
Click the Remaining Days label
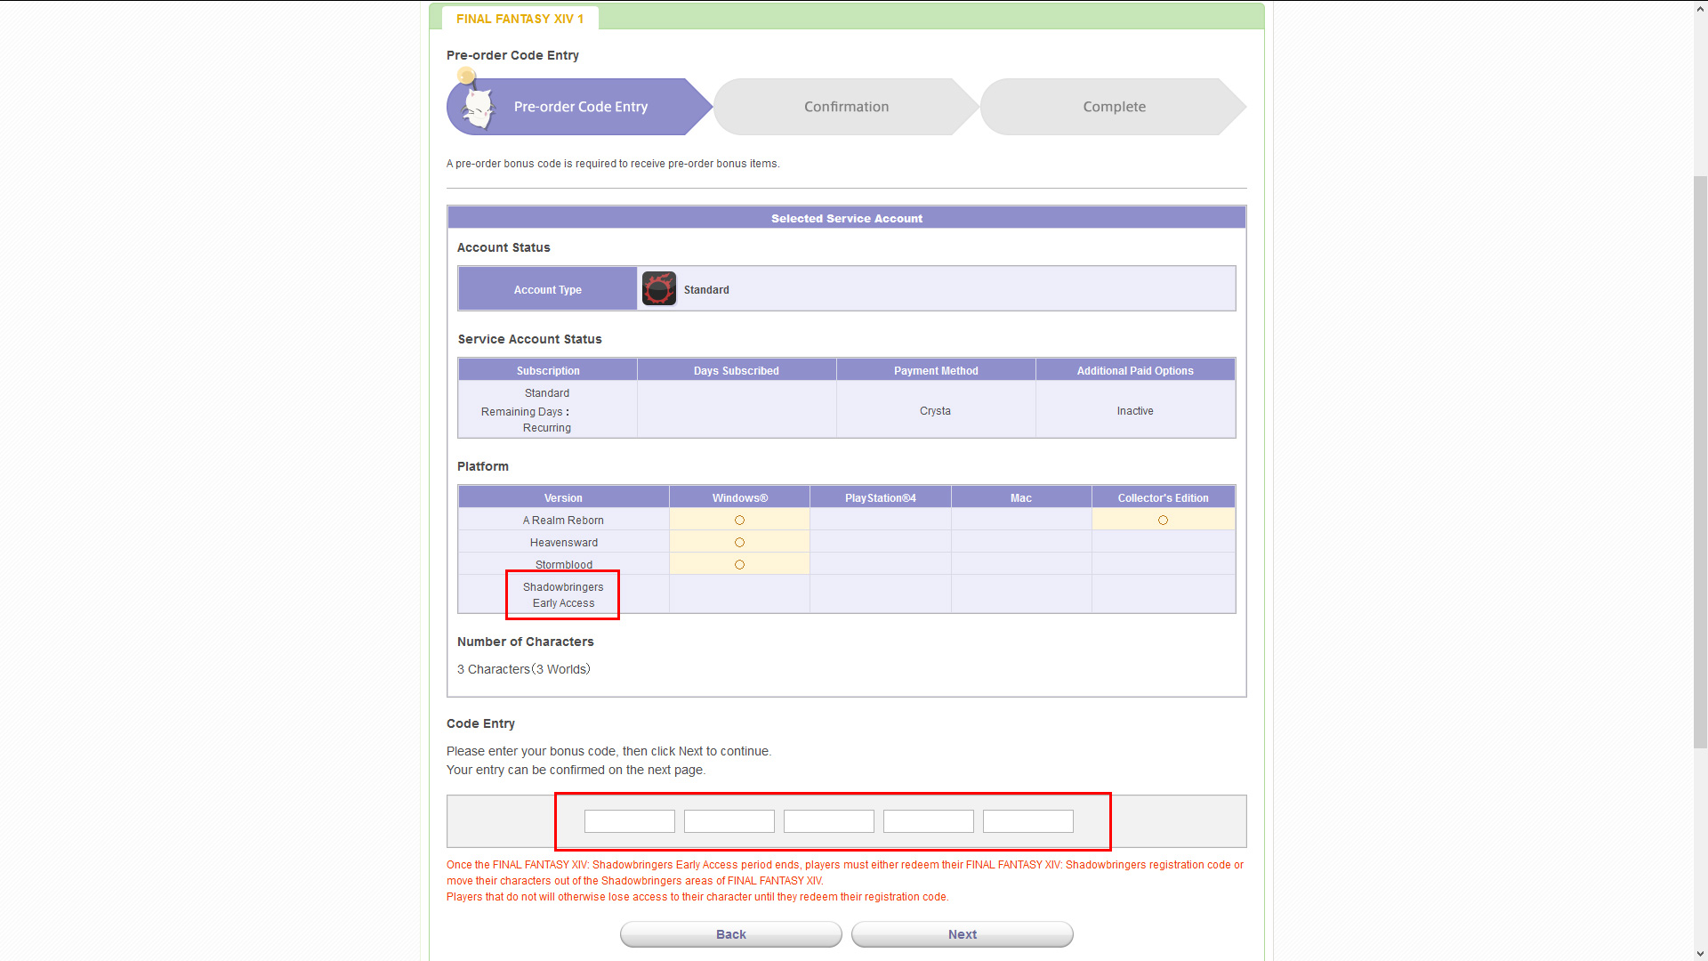point(525,412)
